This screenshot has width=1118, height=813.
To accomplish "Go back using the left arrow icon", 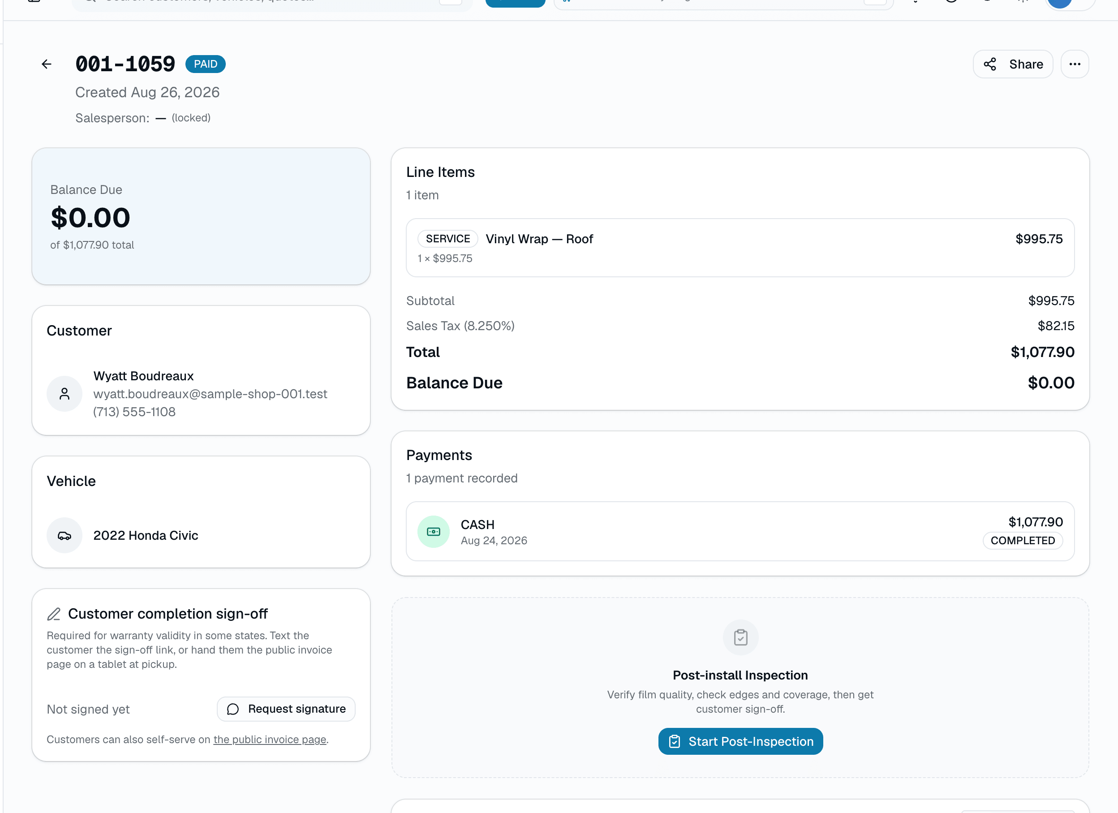I will 46,64.
